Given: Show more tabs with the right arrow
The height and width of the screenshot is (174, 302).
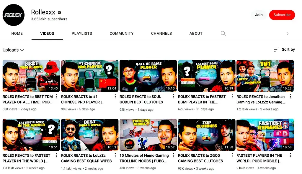Looking at the screenshot, I should point(287,34).
